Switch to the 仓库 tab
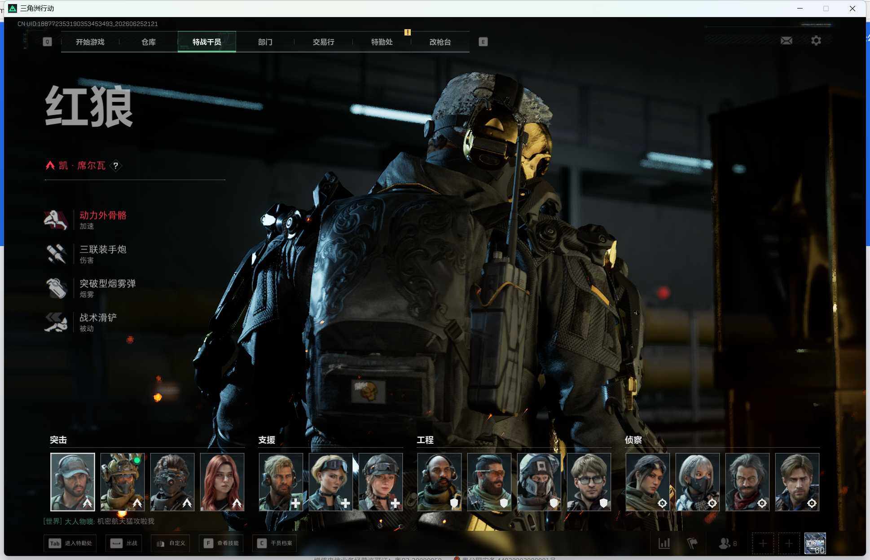The height and width of the screenshot is (560, 870). pos(148,42)
